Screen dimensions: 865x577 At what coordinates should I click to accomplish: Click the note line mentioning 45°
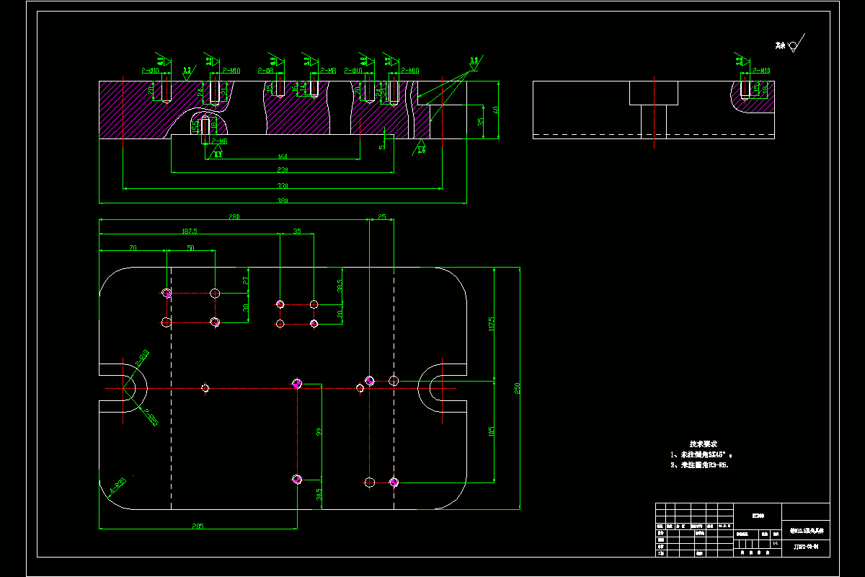(x=701, y=455)
